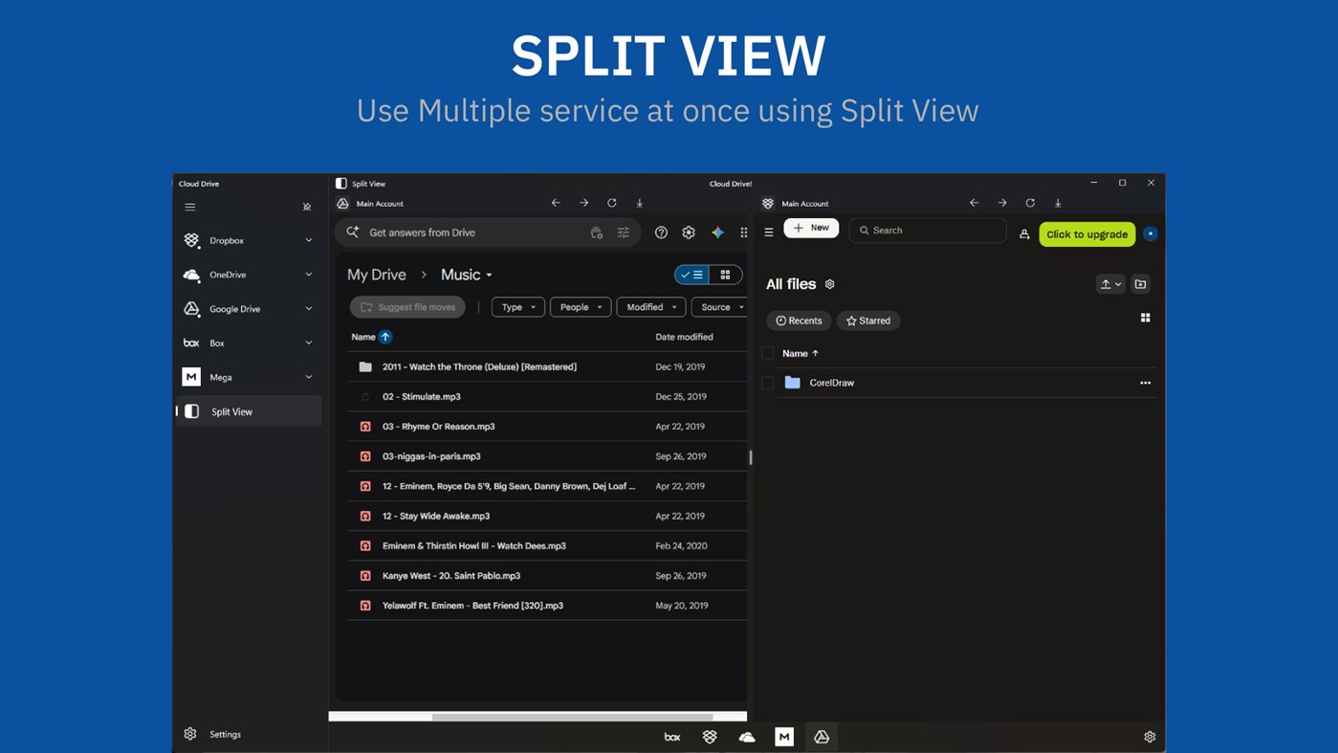Open the upload dropdown in All files
Viewport: 1338px width, 753px height.
click(1110, 284)
